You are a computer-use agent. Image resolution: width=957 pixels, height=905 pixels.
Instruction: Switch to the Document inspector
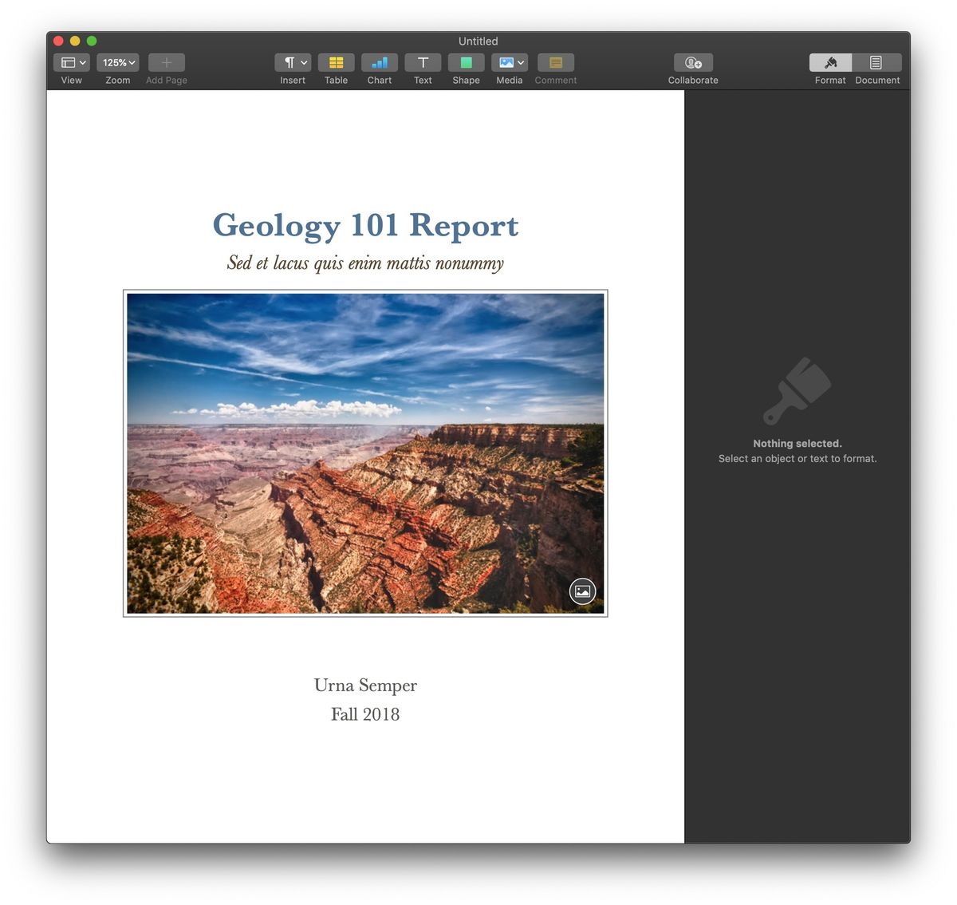point(877,62)
